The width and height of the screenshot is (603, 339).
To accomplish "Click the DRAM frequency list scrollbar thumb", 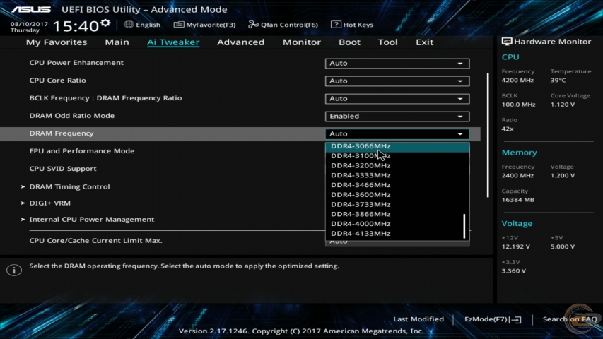I will tap(464, 227).
